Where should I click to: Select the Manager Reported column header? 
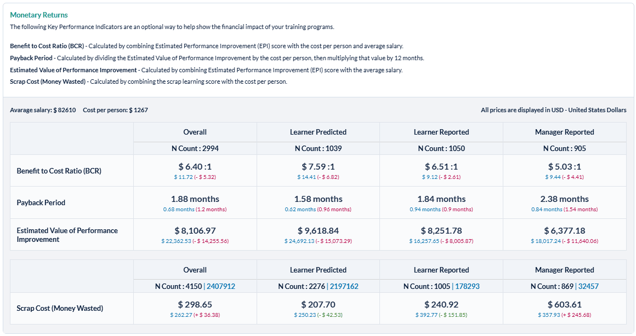[564, 132]
